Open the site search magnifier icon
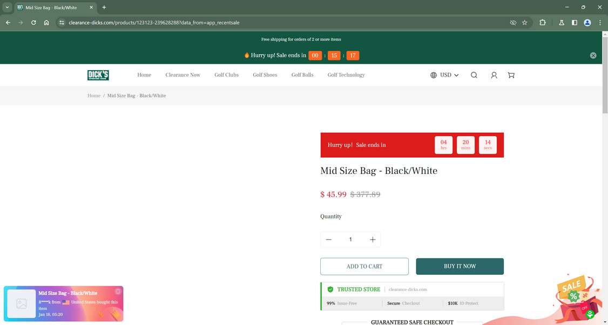Screen dimensions: 608x325 point(474,75)
